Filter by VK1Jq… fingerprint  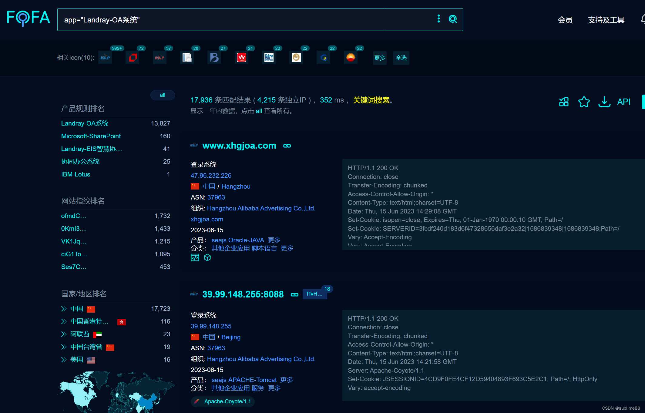[74, 241]
